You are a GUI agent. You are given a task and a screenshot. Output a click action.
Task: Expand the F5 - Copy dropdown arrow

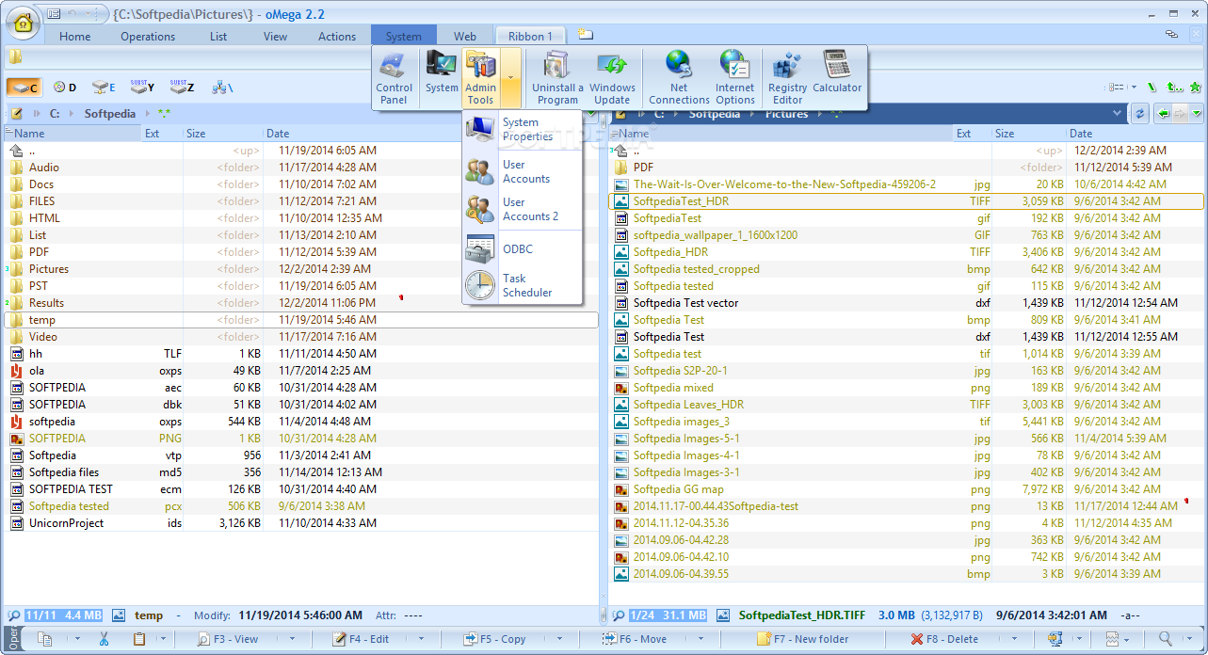point(561,639)
